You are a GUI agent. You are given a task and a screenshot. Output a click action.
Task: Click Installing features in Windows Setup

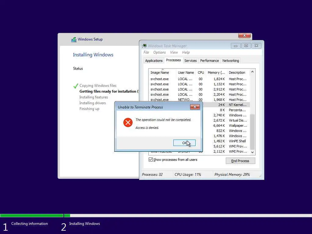[x=94, y=97]
